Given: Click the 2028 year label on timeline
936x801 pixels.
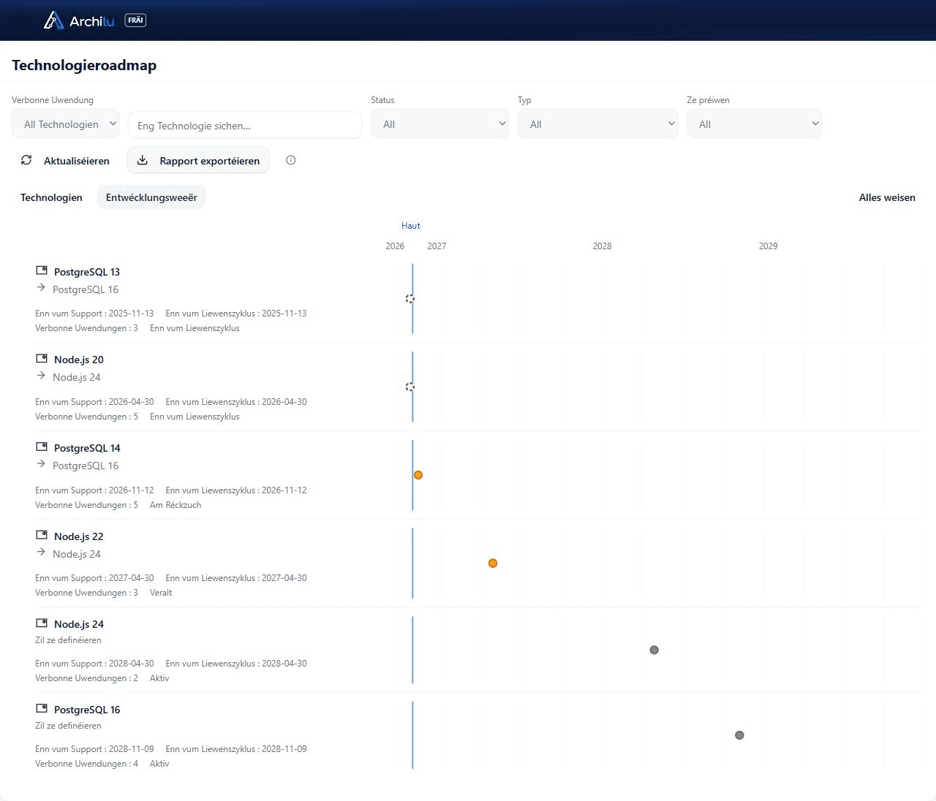Looking at the screenshot, I should coord(603,246).
